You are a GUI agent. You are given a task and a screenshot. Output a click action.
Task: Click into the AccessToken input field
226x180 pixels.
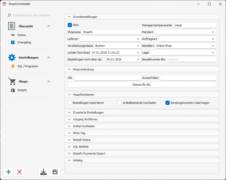[188, 78]
